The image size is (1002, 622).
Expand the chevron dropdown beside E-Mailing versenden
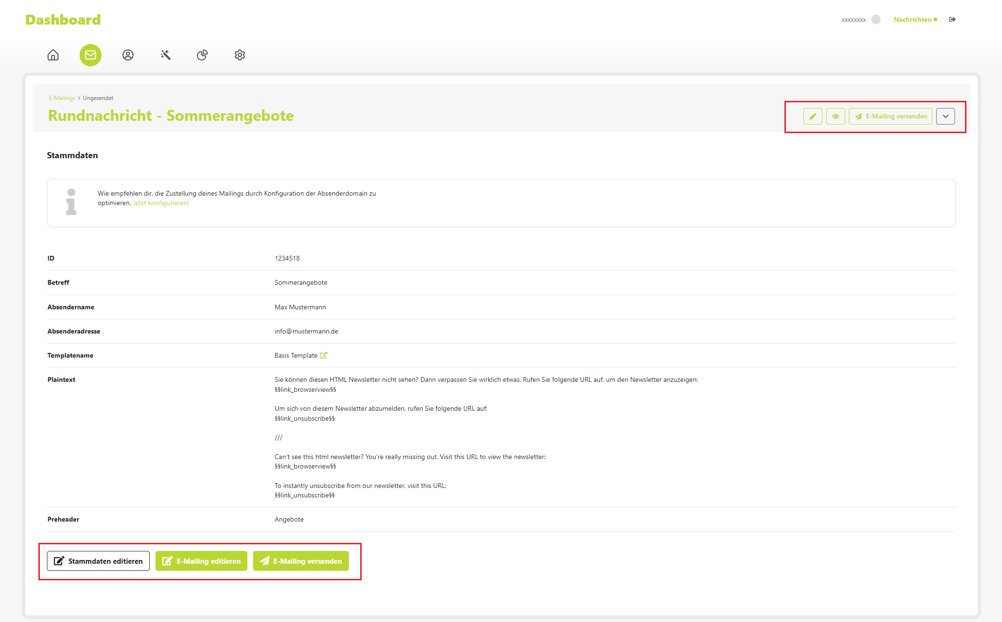(x=945, y=116)
